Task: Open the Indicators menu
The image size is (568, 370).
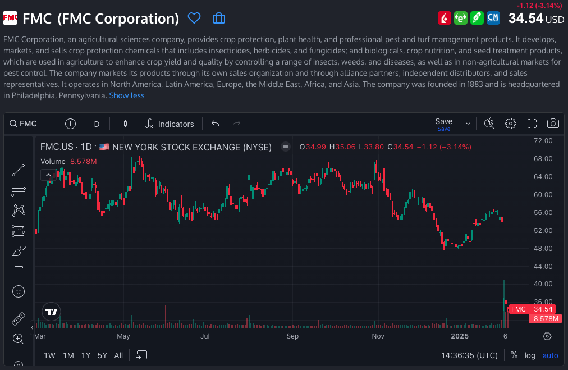Action: 169,124
